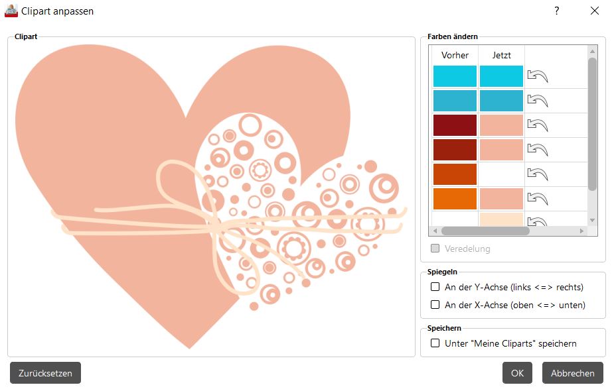Screen dimensions: 614x391
Task: Click the Jetzt column header
Action: point(501,55)
